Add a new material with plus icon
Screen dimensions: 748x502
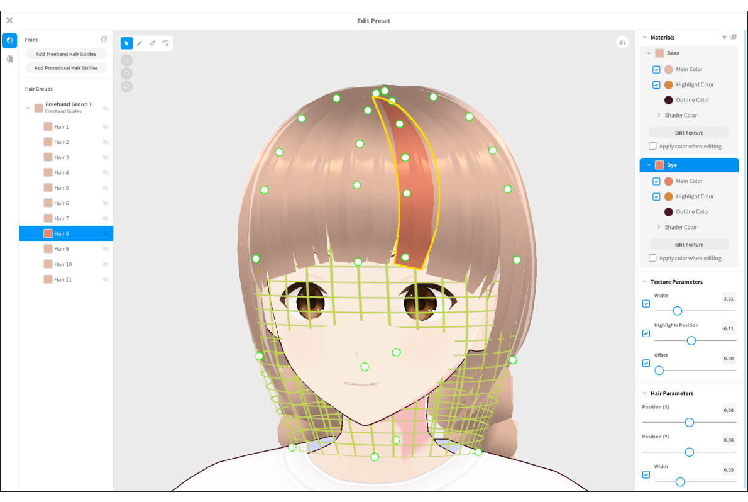[724, 38]
